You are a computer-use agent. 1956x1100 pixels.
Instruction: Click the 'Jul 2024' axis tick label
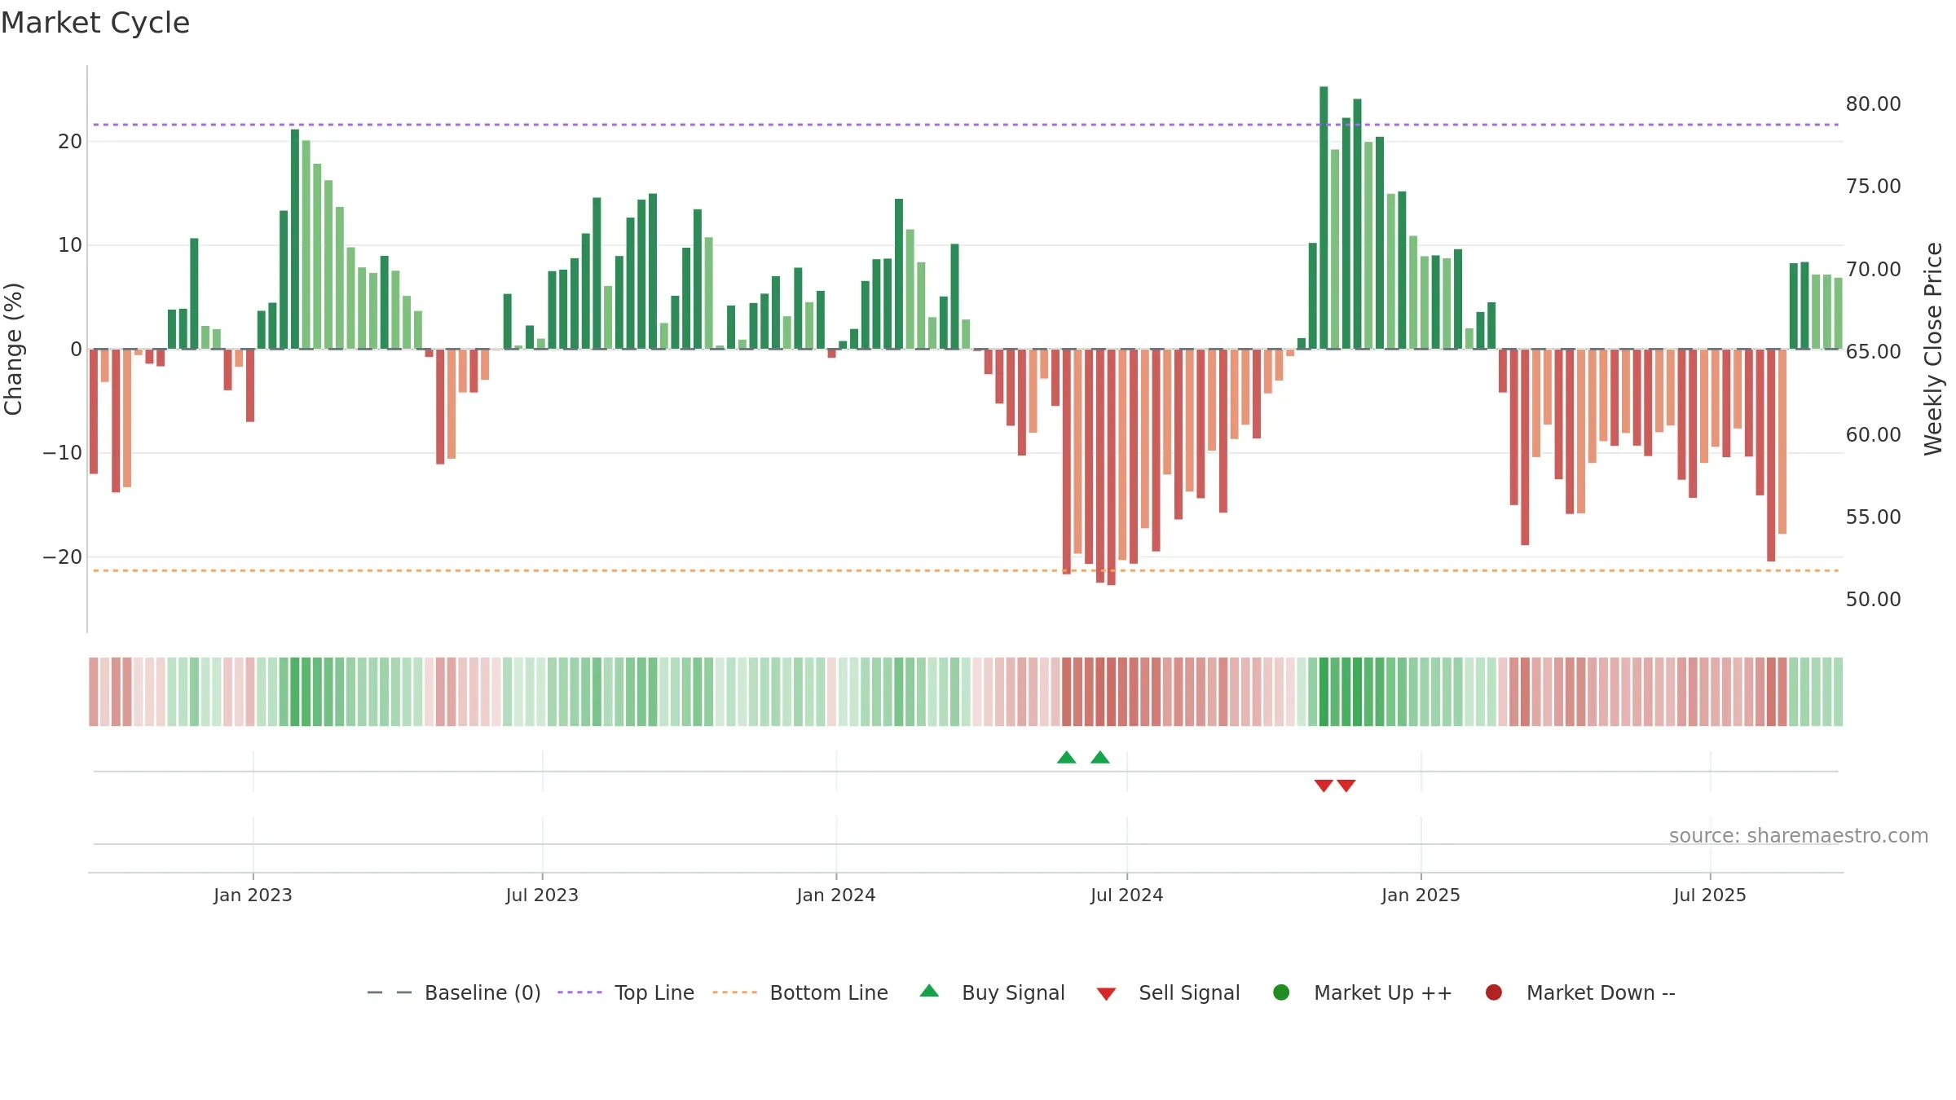pos(1127,895)
